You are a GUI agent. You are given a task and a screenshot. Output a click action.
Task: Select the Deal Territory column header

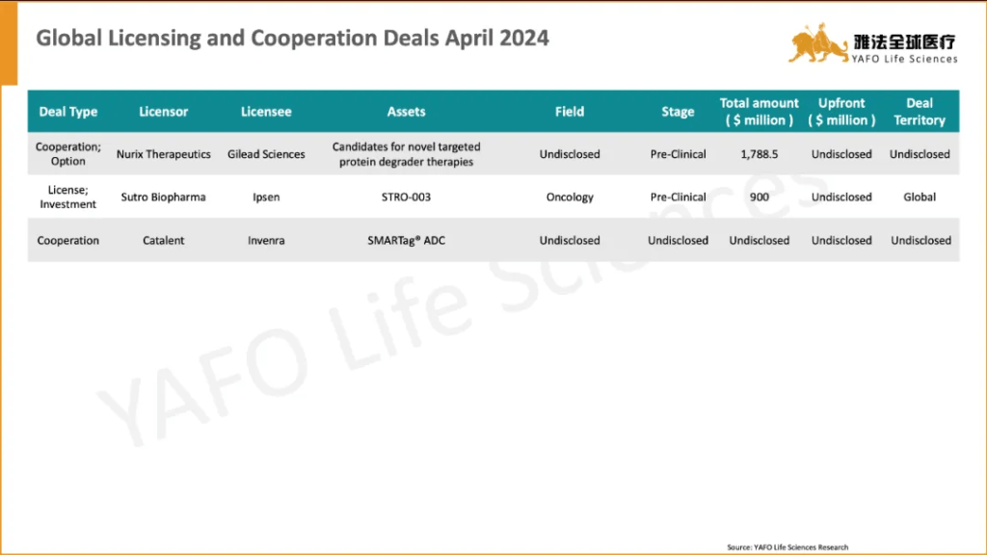920,112
